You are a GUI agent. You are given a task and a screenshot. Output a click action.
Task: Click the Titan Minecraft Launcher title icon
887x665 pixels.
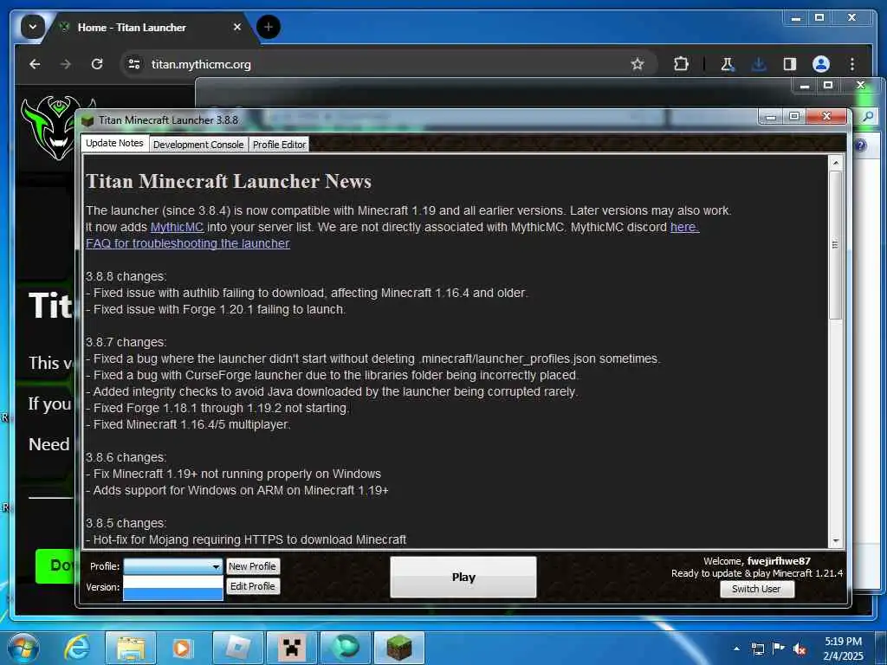(x=87, y=120)
